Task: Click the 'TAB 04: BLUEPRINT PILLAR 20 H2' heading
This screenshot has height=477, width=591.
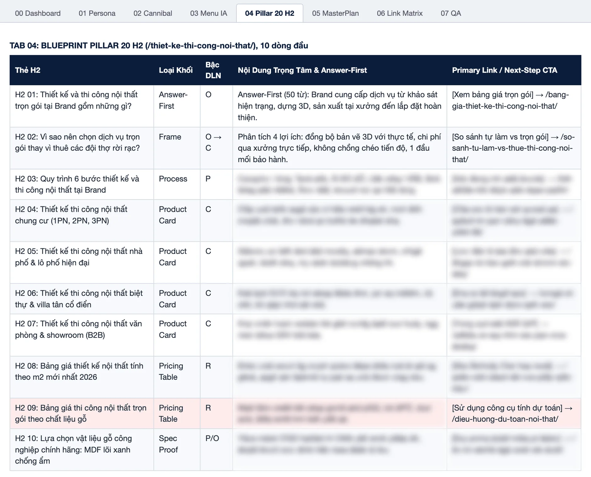Action: [x=159, y=46]
